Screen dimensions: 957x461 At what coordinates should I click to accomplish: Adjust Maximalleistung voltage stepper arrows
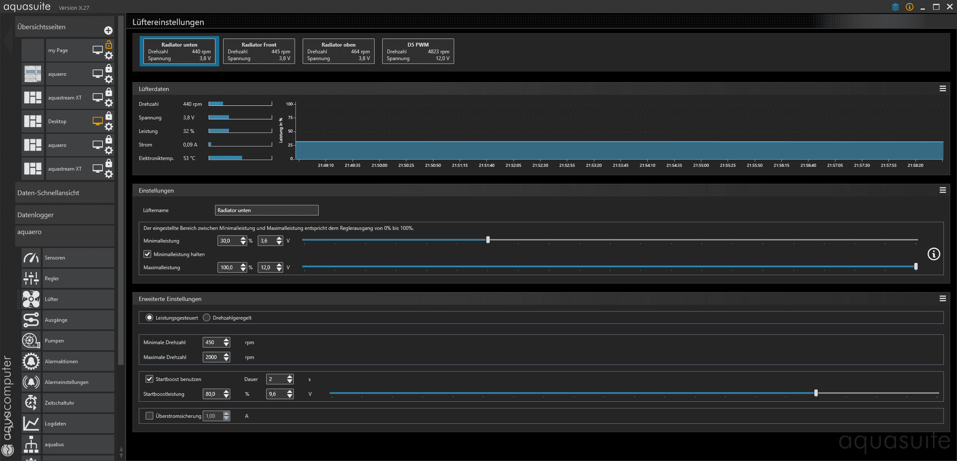[279, 267]
